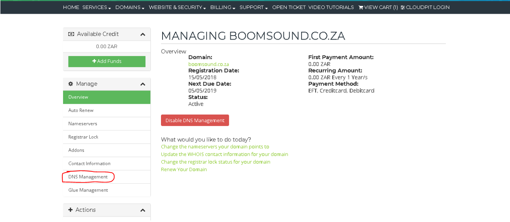Go to Video Tutorials page
510x222 pixels.
point(331,7)
